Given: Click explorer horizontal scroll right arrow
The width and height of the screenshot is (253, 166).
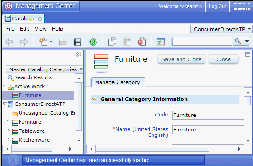Looking at the screenshot, I should click(x=70, y=149).
